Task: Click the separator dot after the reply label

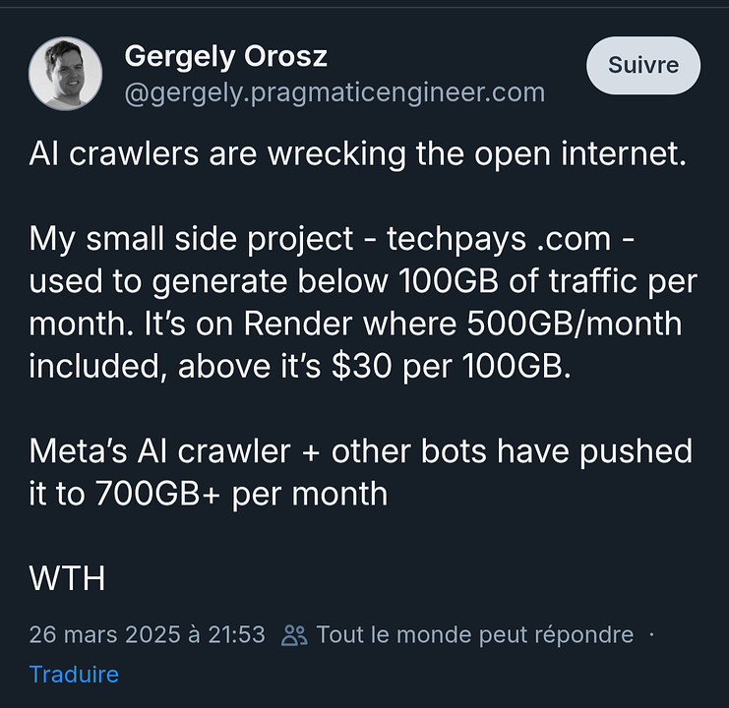Action: (x=651, y=634)
